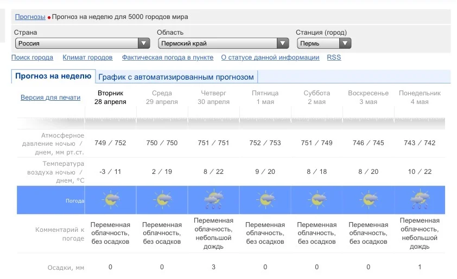Open the RSS feed link

pyautogui.click(x=334, y=57)
